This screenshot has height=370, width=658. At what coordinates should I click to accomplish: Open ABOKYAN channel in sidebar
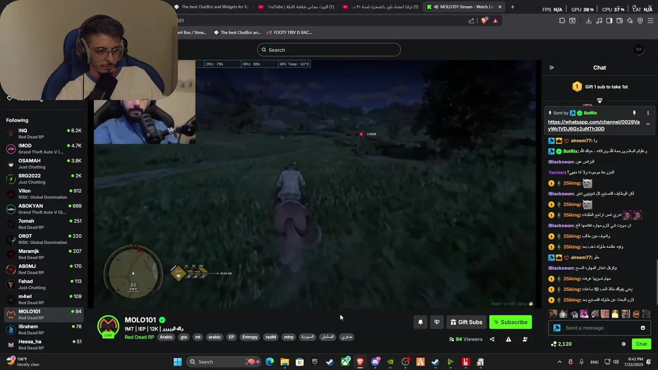[x=43, y=209]
